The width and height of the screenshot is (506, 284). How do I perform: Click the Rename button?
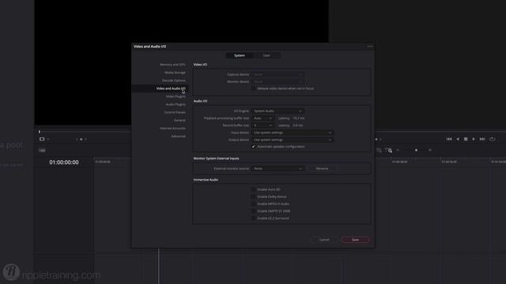pos(322,168)
